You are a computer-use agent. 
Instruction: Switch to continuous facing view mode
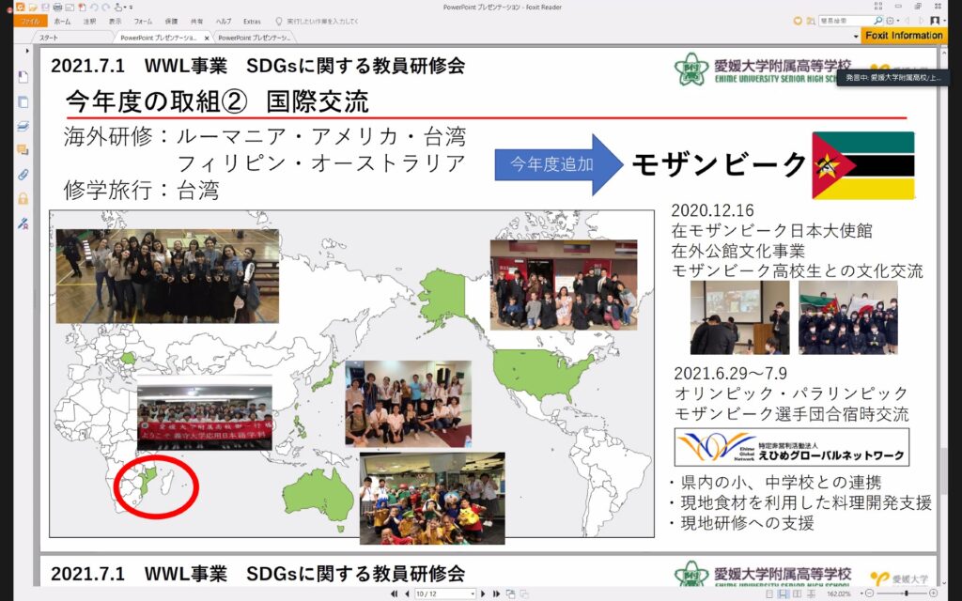point(811,593)
